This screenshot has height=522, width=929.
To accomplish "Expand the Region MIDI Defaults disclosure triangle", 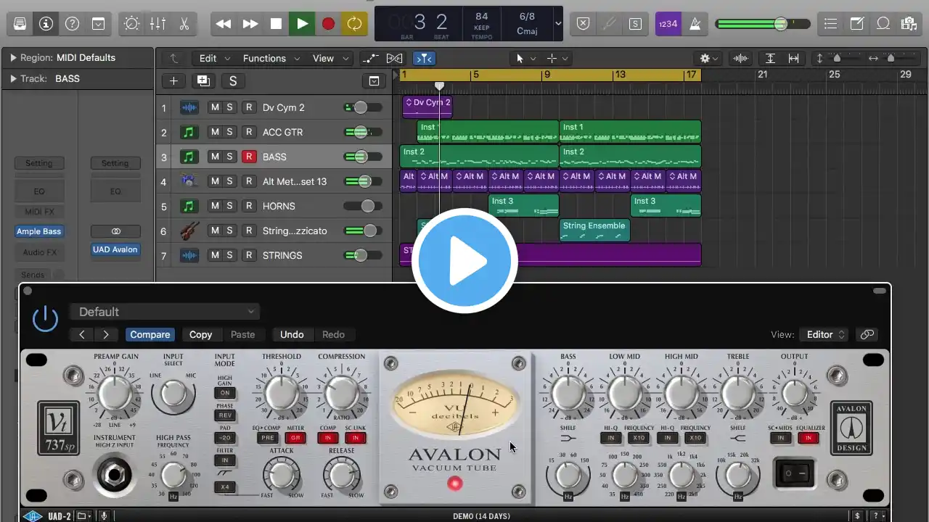I will click(13, 58).
